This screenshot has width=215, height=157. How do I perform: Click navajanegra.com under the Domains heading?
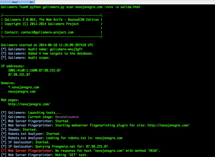[x=22, y=92]
